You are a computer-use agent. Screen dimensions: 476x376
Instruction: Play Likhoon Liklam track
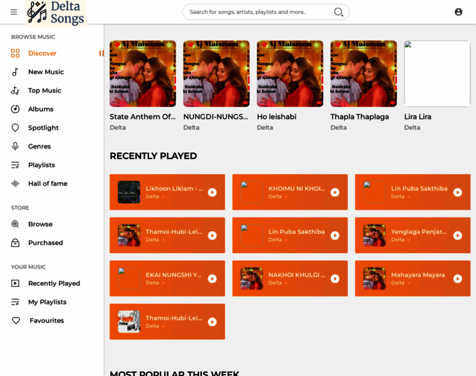tap(212, 192)
